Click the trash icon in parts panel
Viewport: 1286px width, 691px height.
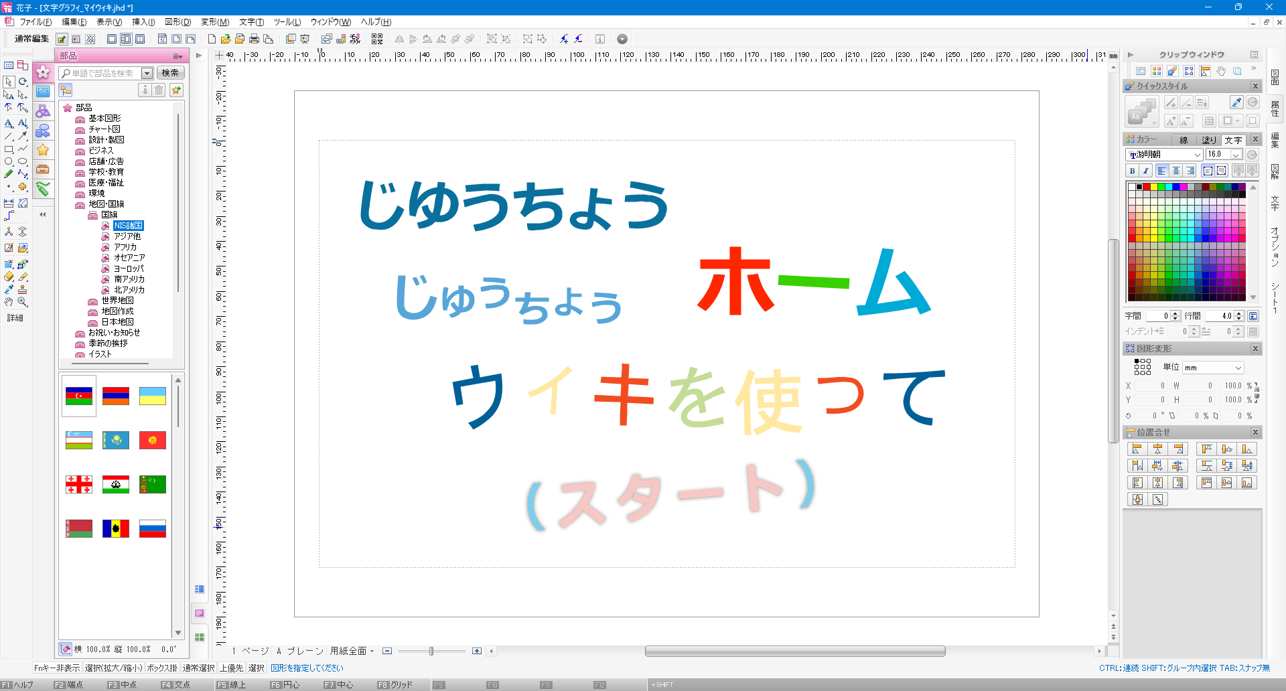(x=159, y=90)
